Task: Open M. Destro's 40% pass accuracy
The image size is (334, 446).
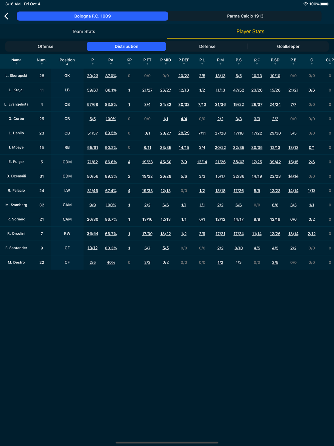Action: coord(111,262)
